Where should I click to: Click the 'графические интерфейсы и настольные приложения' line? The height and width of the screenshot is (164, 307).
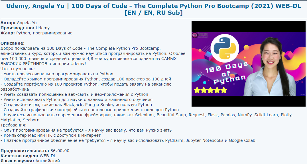pos(90,110)
